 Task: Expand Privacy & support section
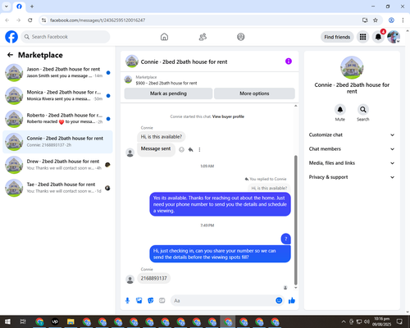point(352,177)
